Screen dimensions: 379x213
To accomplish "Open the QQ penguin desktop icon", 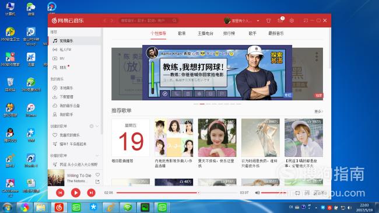I will click(10, 135).
